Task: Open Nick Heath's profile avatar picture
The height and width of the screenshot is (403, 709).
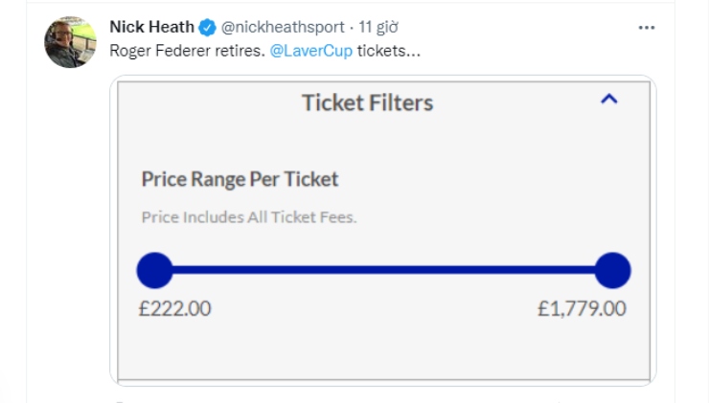Action: tap(70, 42)
